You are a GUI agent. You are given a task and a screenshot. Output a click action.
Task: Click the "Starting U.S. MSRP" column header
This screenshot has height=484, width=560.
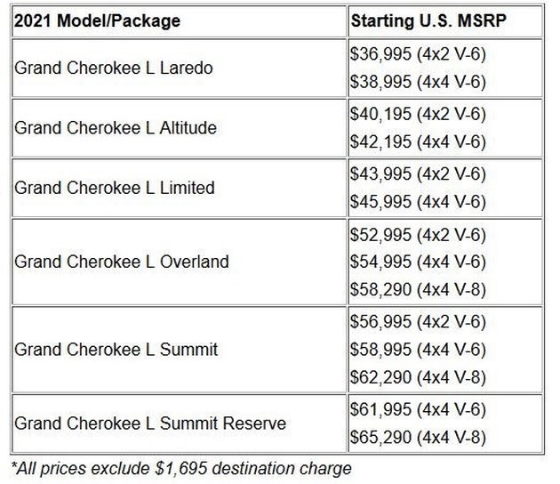click(x=428, y=20)
